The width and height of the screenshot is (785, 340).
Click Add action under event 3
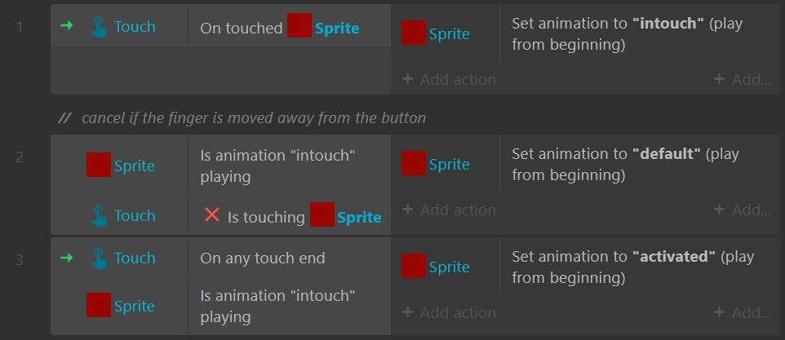pos(449,312)
